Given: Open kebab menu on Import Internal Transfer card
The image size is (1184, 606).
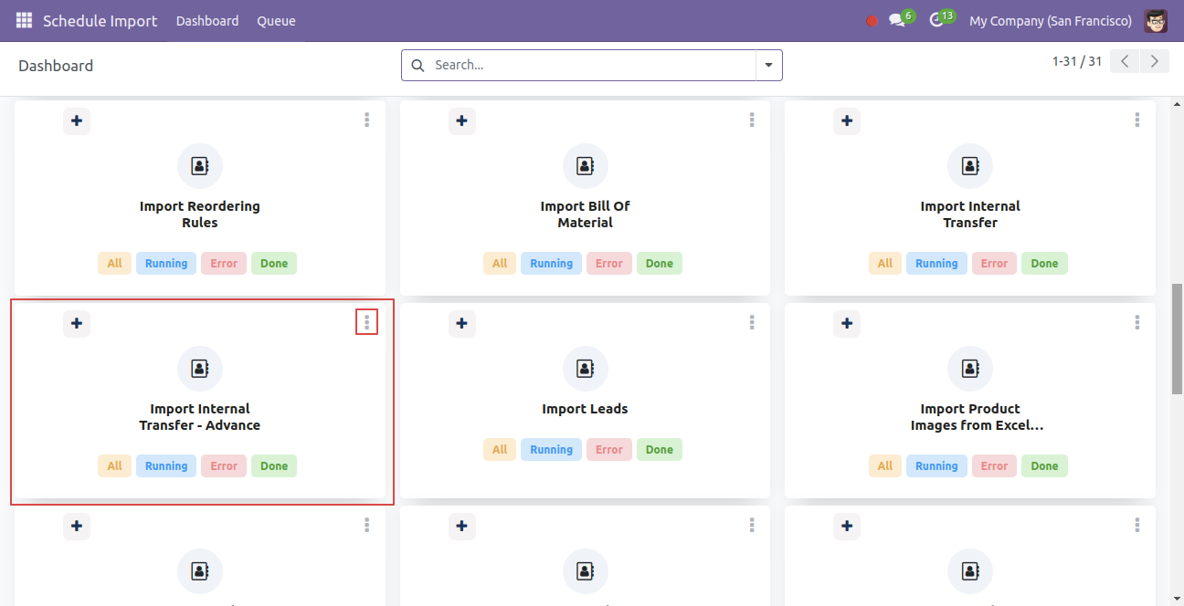Looking at the screenshot, I should point(1137,120).
